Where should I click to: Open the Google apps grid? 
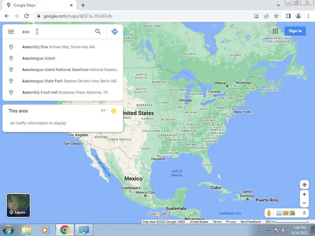[x=275, y=31]
